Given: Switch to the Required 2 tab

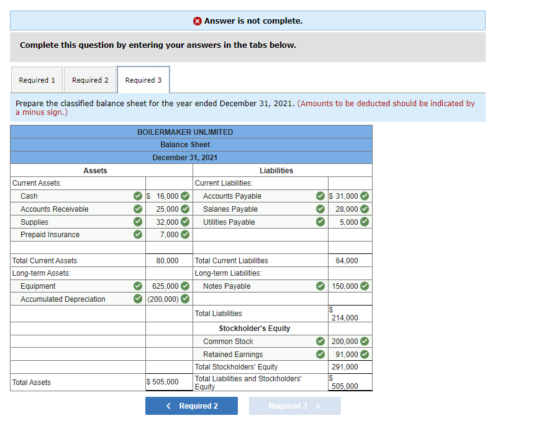Looking at the screenshot, I should click(x=90, y=80).
